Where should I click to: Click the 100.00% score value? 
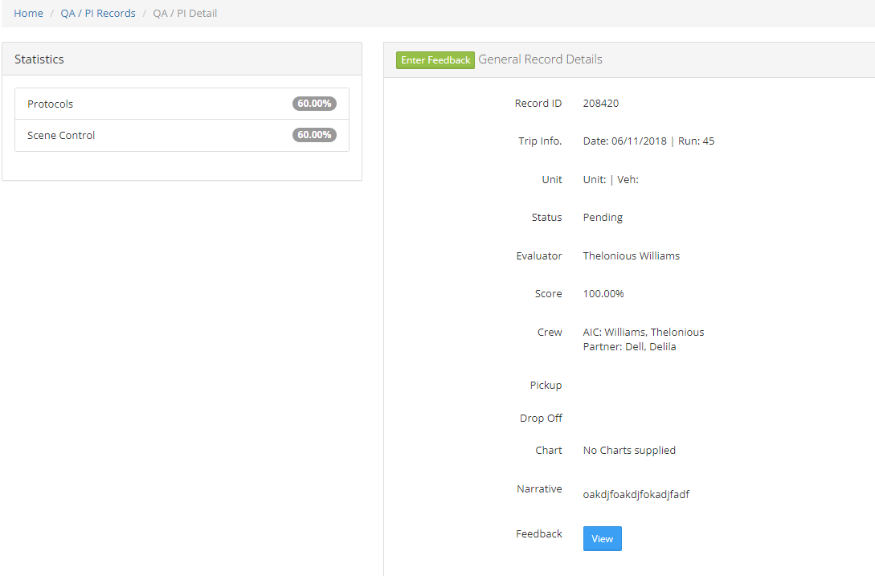(x=603, y=294)
